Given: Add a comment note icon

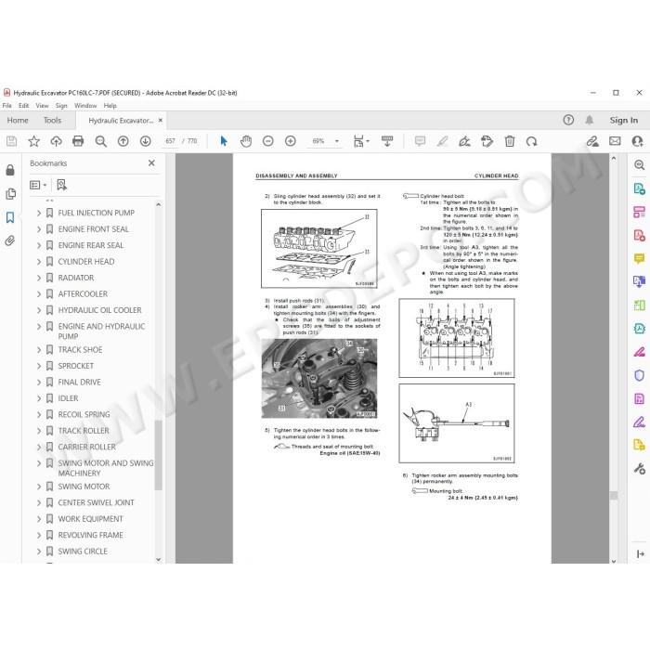Looking at the screenshot, I should [420, 141].
